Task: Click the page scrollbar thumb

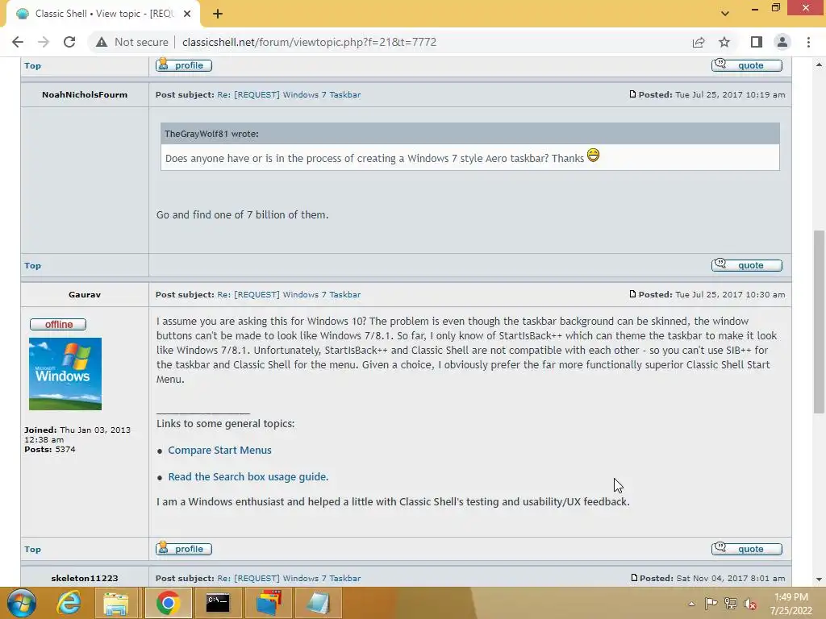Action: (819, 321)
